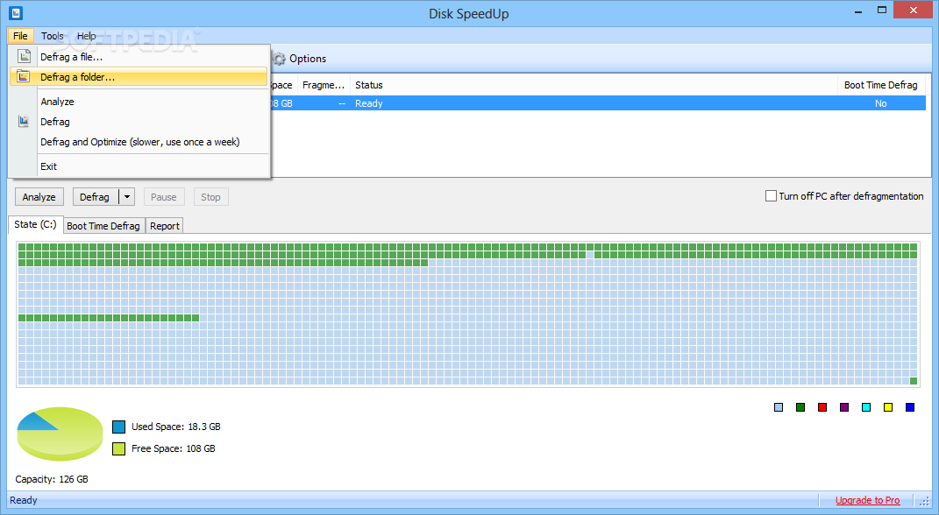
Task: Choose Defrag a folder... menu entry
Action: click(139, 76)
